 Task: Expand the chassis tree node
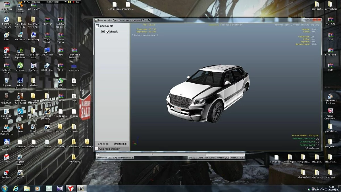coord(103,32)
